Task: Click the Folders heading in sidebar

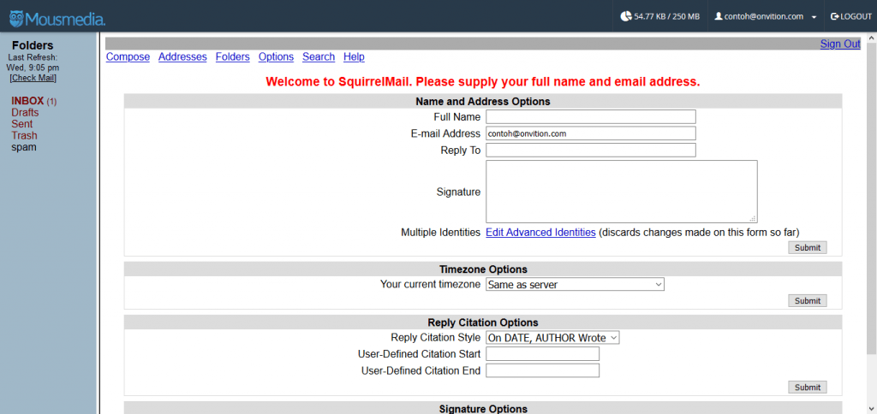Action: click(x=33, y=46)
